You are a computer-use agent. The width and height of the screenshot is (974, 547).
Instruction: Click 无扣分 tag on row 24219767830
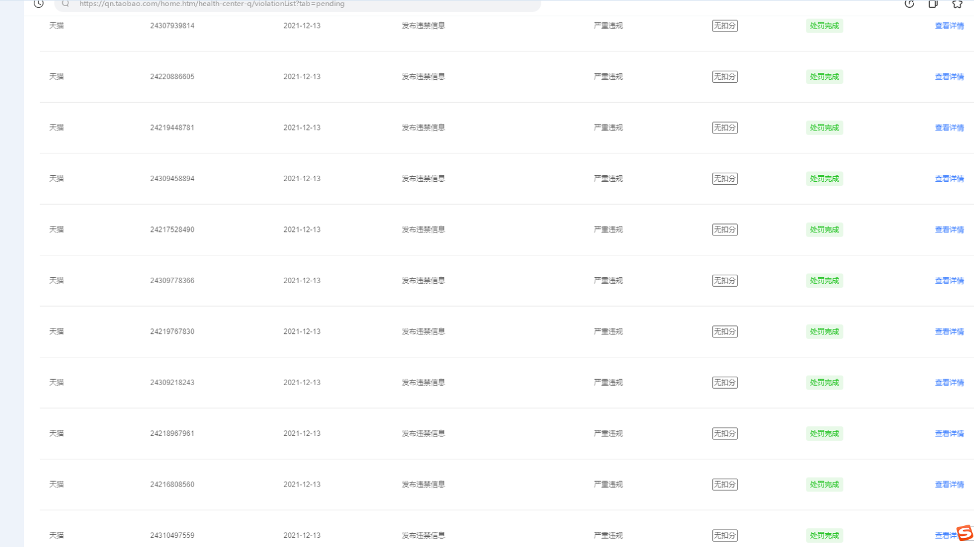[x=724, y=331]
